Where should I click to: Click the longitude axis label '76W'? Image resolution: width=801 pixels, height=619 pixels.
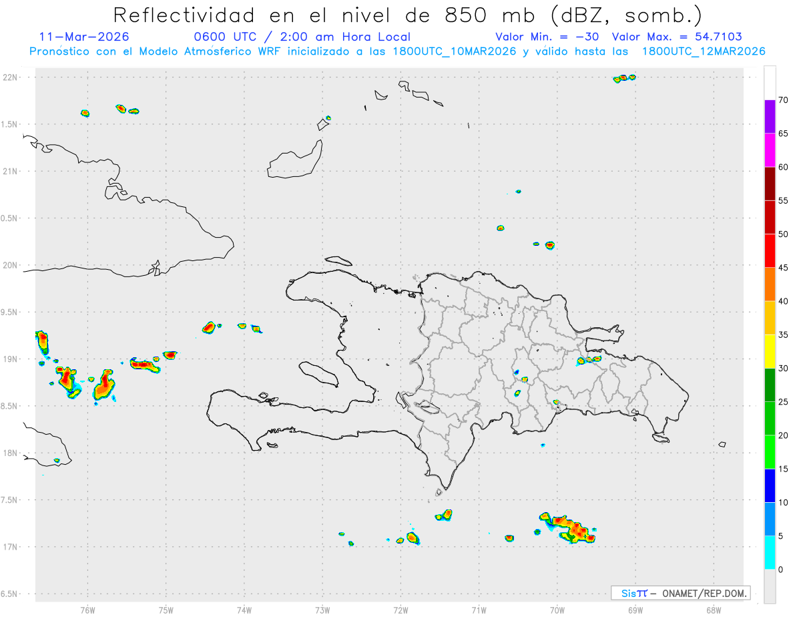point(87,610)
